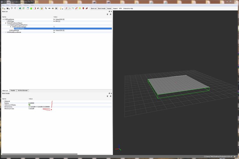
Task: Click the Radius value 0.100000
Action: pyautogui.click(x=32, y=103)
